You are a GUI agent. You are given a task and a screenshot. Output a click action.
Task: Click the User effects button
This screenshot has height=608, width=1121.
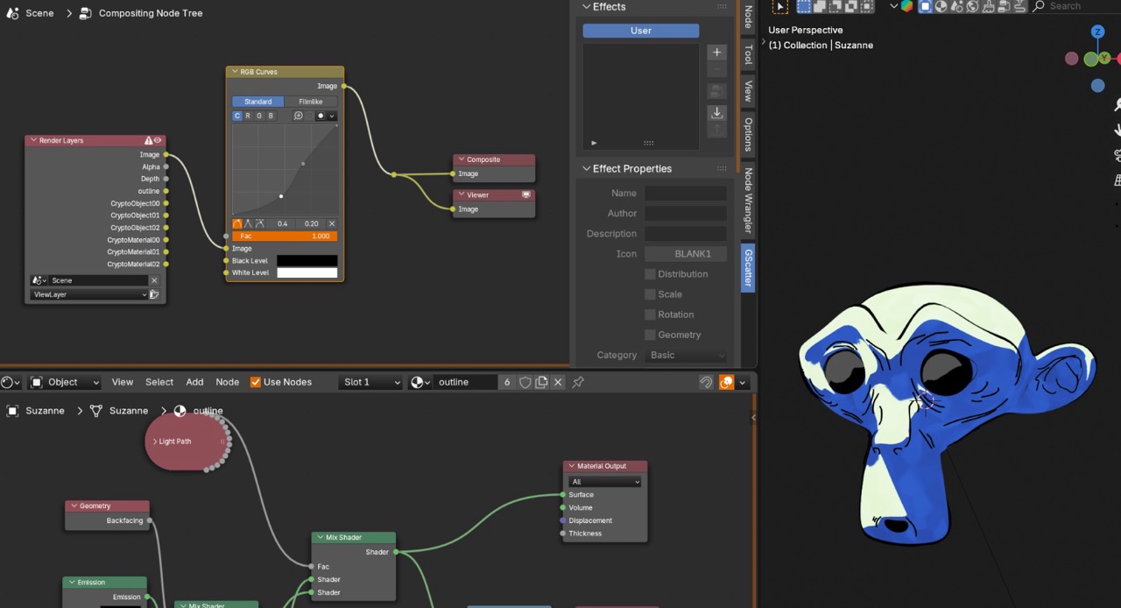point(641,31)
